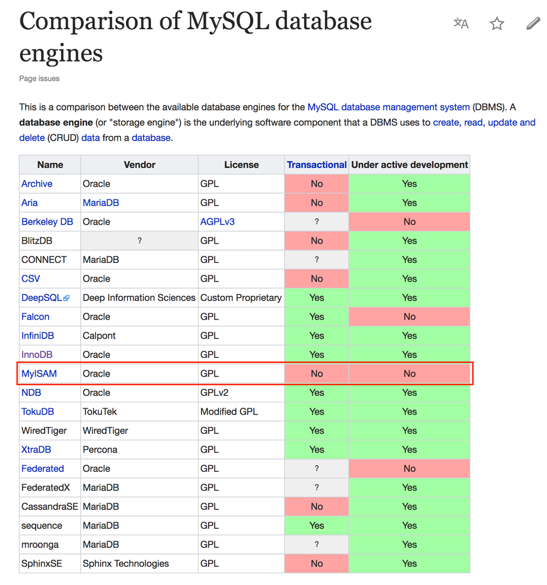The width and height of the screenshot is (547, 585).
Task: Click the 'Under active development' column header
Action: [409, 165]
